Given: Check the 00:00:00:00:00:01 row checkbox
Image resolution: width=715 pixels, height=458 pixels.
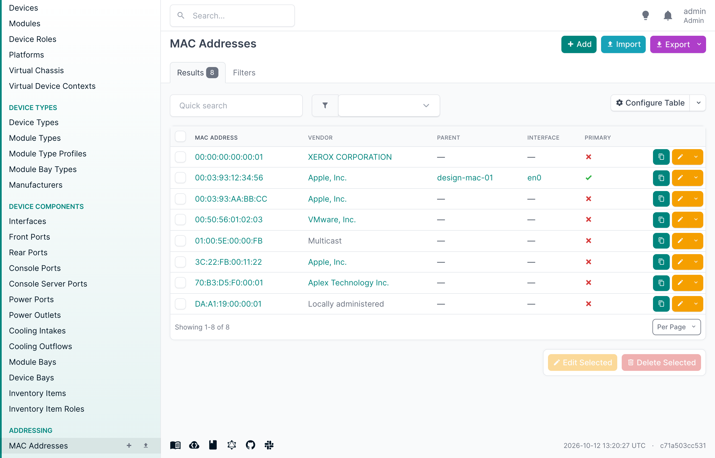Looking at the screenshot, I should pyautogui.click(x=180, y=157).
